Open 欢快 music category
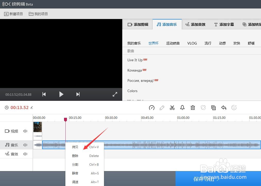The width and height of the screenshot is (261, 186). tap(237, 43)
